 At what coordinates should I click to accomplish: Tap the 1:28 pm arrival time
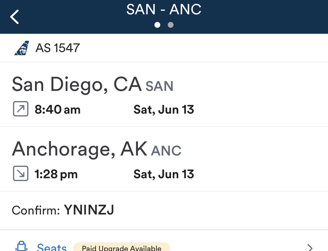(x=56, y=174)
